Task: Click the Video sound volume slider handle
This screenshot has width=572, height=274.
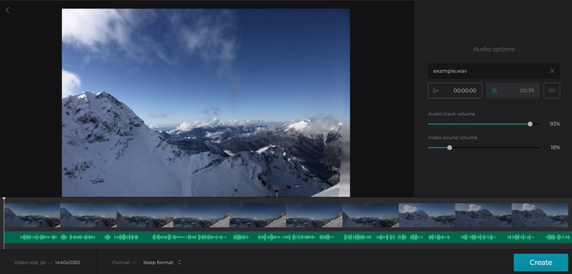Action: [x=450, y=147]
